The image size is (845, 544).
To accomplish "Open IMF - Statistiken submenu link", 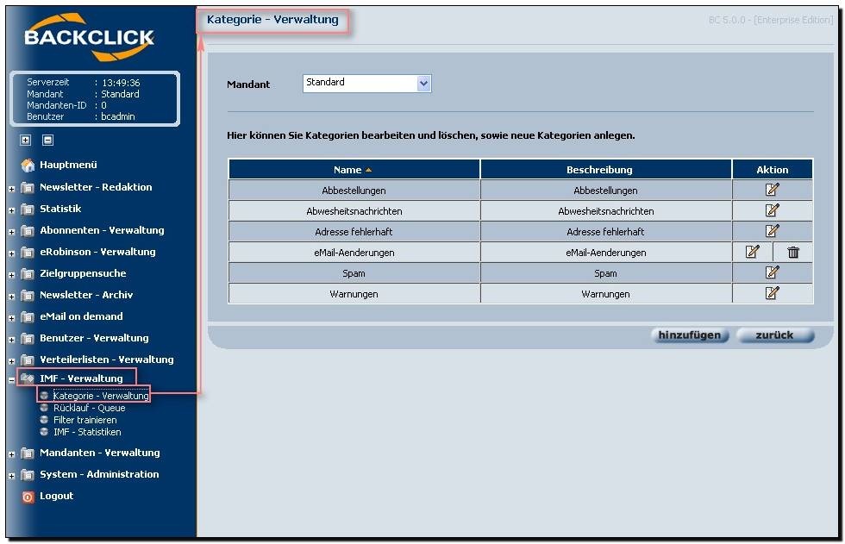I will point(87,431).
